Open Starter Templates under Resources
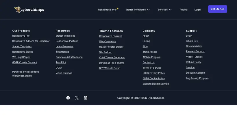237x133 pixels. [65, 36]
